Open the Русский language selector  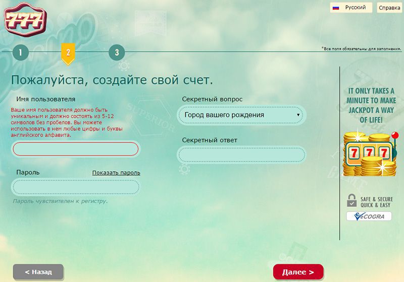(351, 8)
